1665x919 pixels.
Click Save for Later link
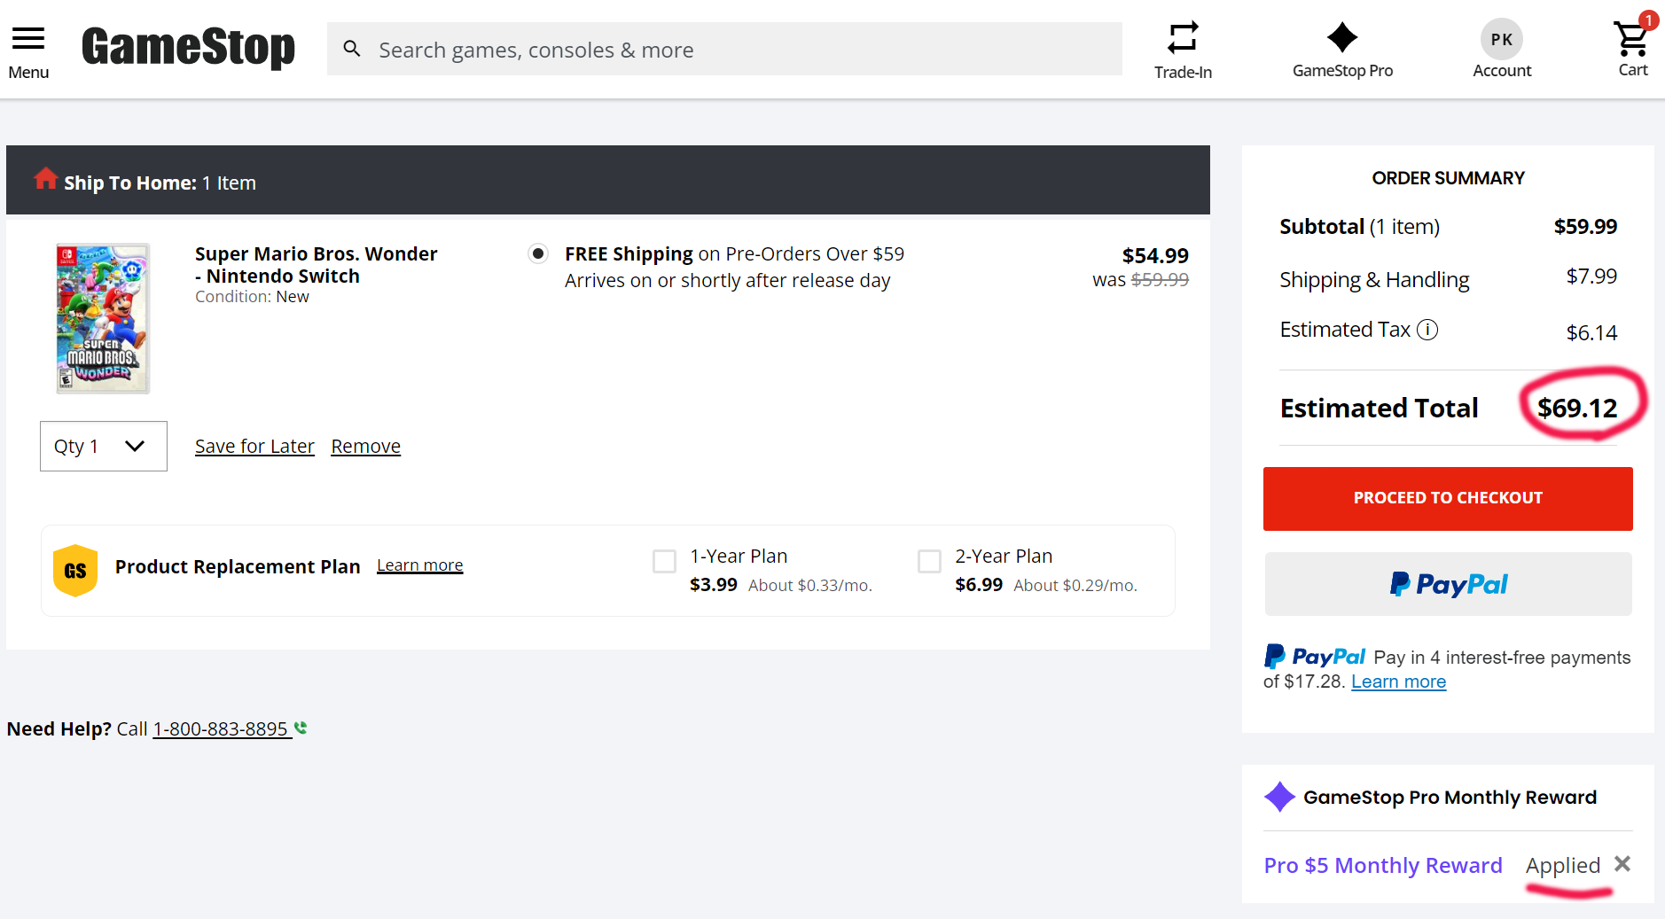tap(254, 446)
